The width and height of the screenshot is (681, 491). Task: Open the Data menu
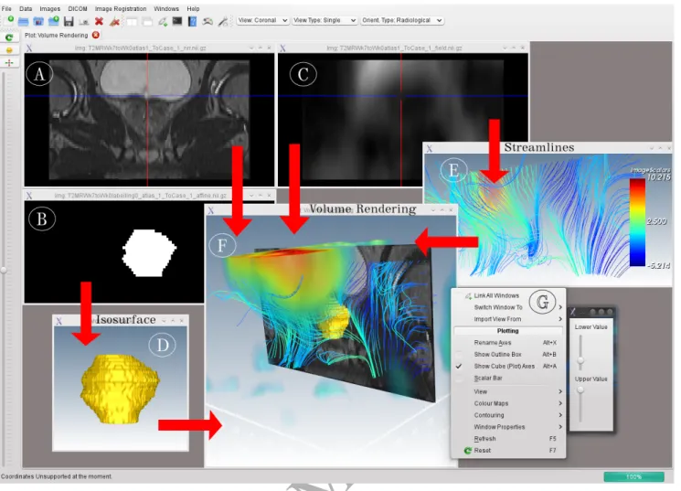26,9
